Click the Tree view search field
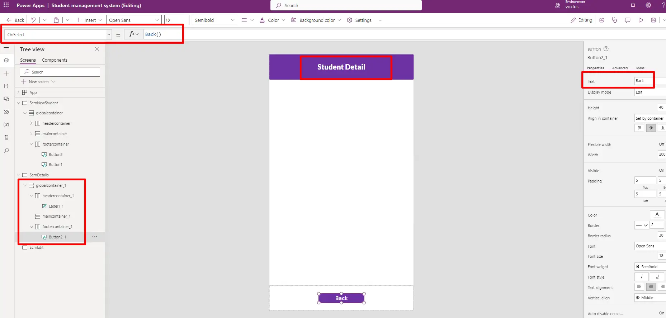The width and height of the screenshot is (666, 318). (x=60, y=72)
